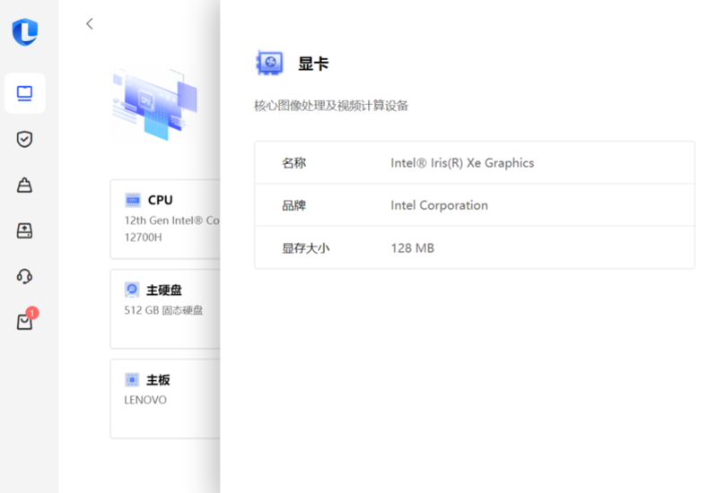This screenshot has width=717, height=493.
Task: Click the 主硬盘 disk icon
Action: (x=132, y=290)
